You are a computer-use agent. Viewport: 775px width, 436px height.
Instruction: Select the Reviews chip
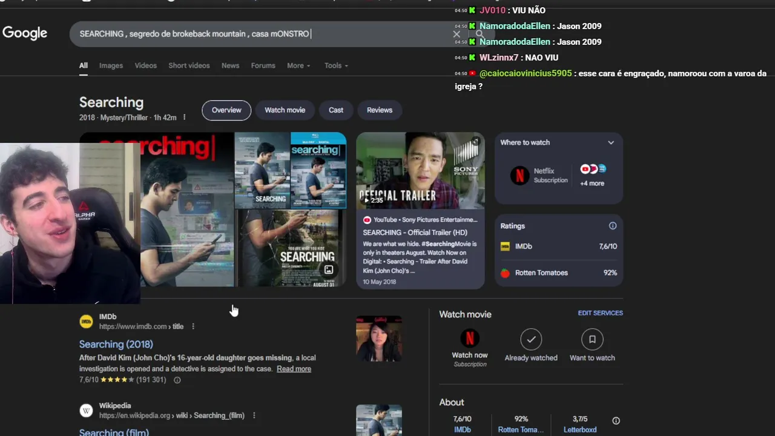[380, 110]
